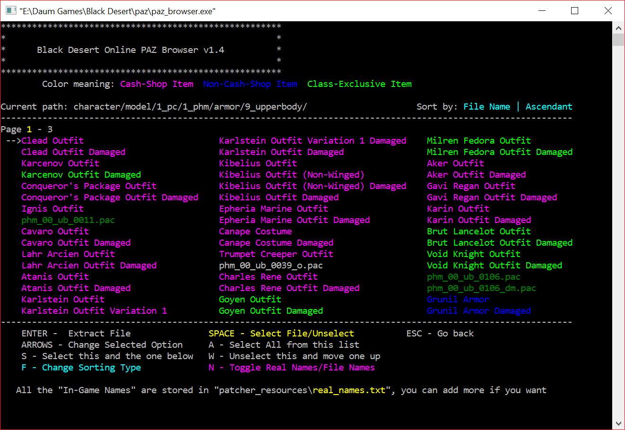Image resolution: width=625 pixels, height=430 pixels.
Task: Click the Page 1 - 3 indicator
Action: [x=26, y=129]
